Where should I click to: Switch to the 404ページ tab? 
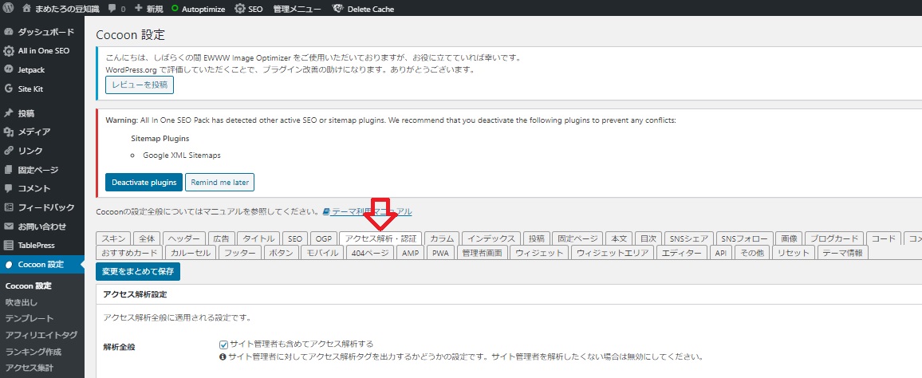371,253
